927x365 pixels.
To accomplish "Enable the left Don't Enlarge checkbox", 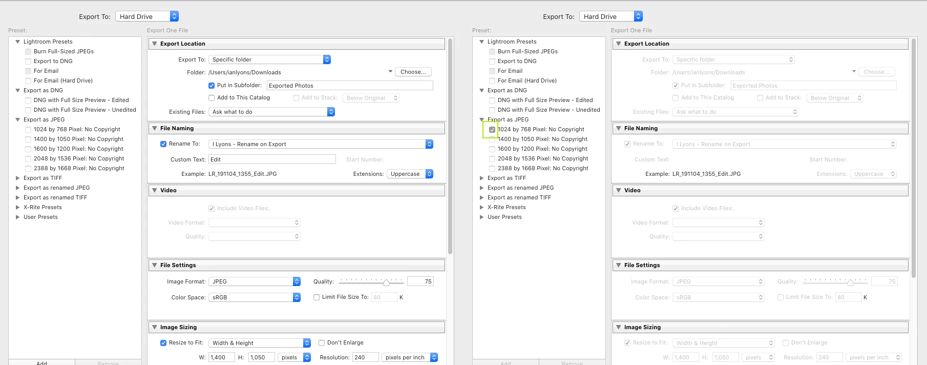I will tap(322, 343).
